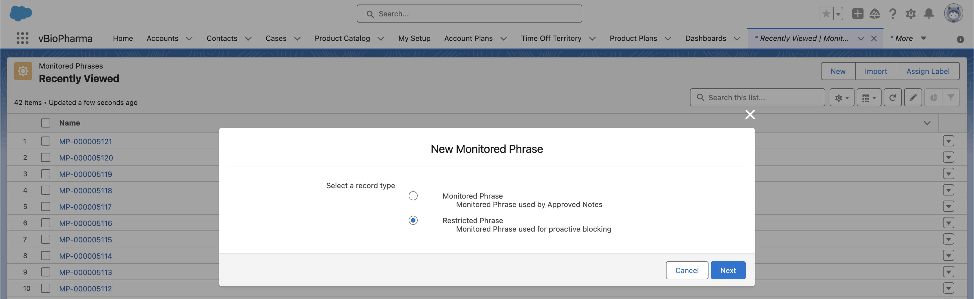974x299 pixels.
Task: Click the global Search field
Action: 469,14
